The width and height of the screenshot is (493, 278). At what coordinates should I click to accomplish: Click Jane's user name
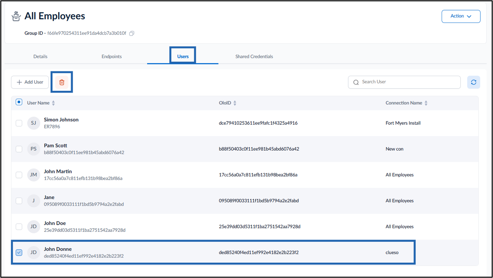(x=49, y=197)
